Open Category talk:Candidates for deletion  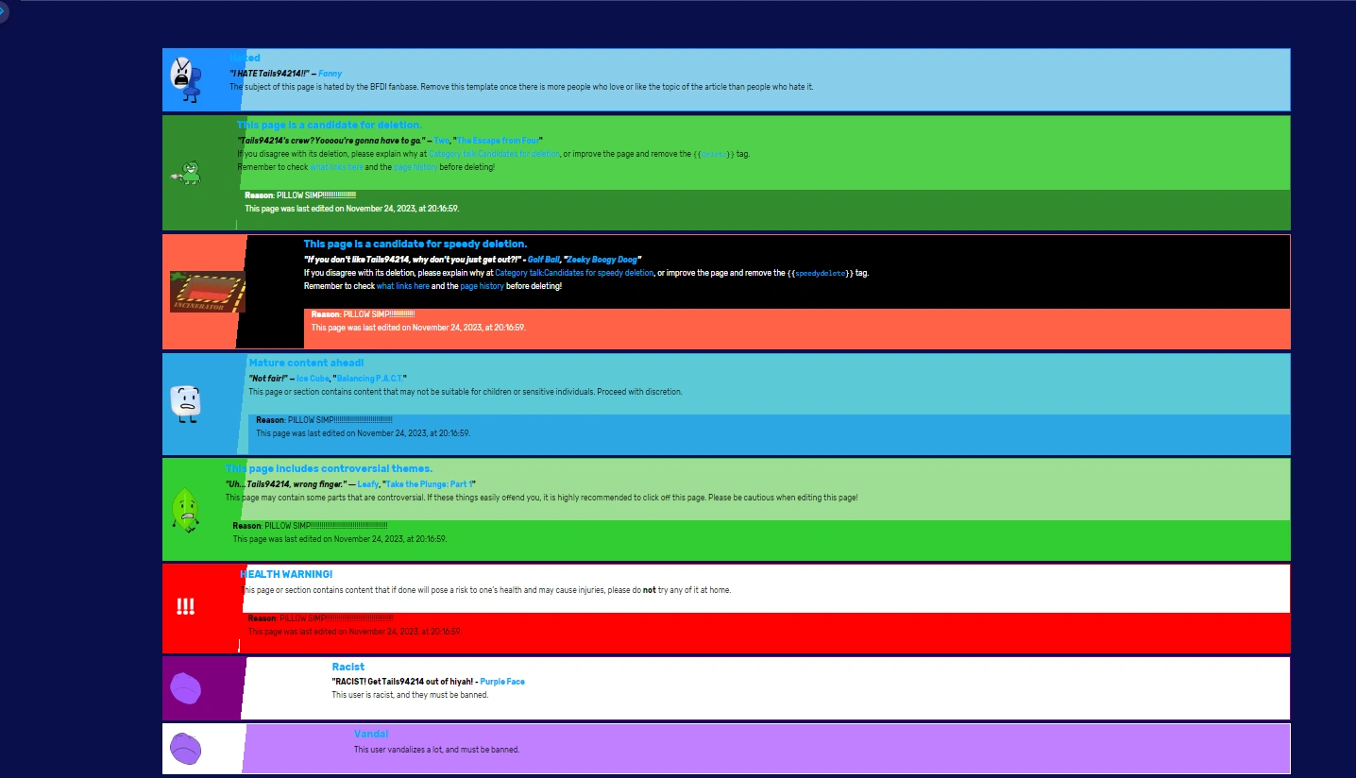pos(493,153)
